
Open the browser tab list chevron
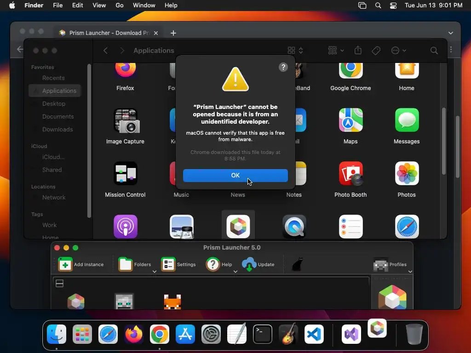point(451,33)
